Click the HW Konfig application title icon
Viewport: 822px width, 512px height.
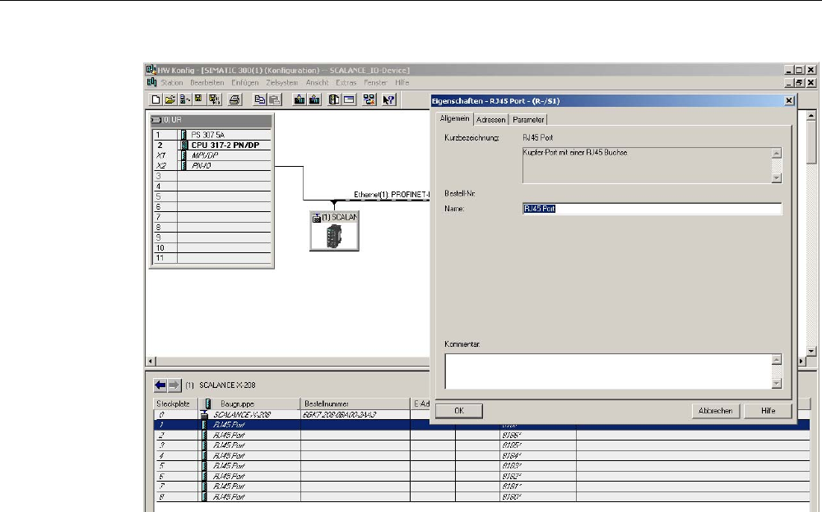(151, 70)
